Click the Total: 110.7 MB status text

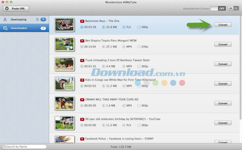[121, 147]
